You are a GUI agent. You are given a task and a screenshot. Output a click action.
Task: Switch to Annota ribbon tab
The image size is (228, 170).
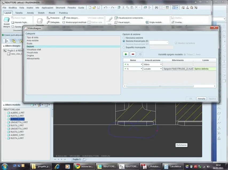click(x=30, y=13)
